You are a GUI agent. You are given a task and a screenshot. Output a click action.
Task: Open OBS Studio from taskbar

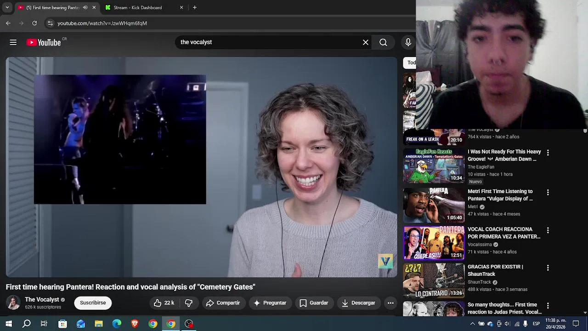[189, 324]
